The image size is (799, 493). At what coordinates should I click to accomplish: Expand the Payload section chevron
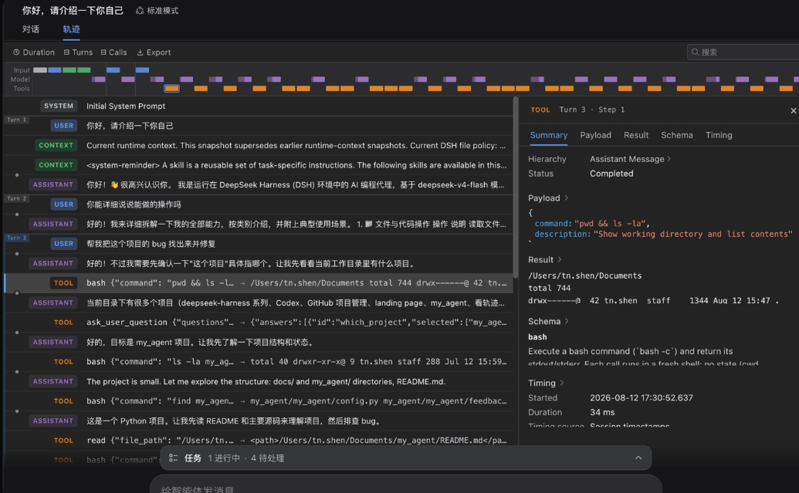coord(566,198)
